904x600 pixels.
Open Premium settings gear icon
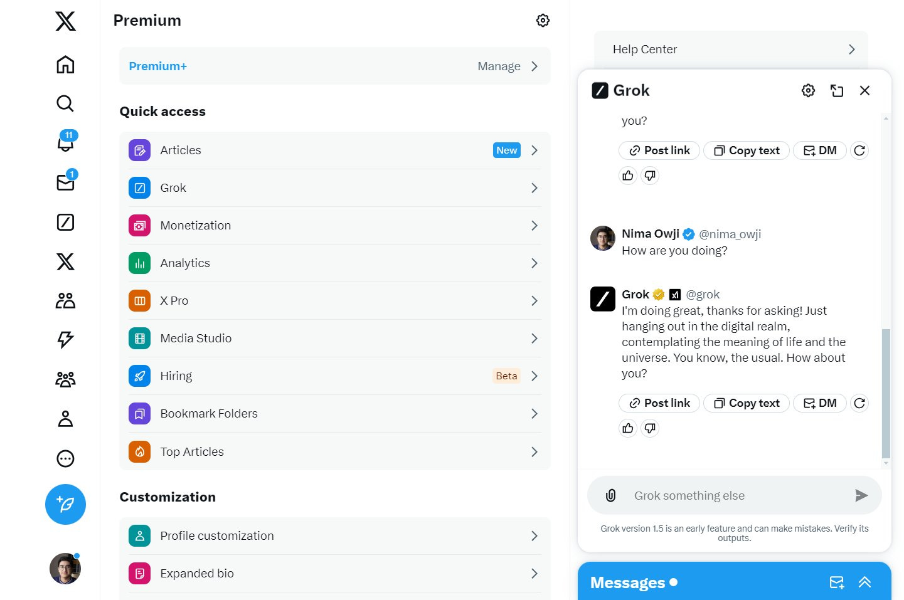(x=543, y=21)
